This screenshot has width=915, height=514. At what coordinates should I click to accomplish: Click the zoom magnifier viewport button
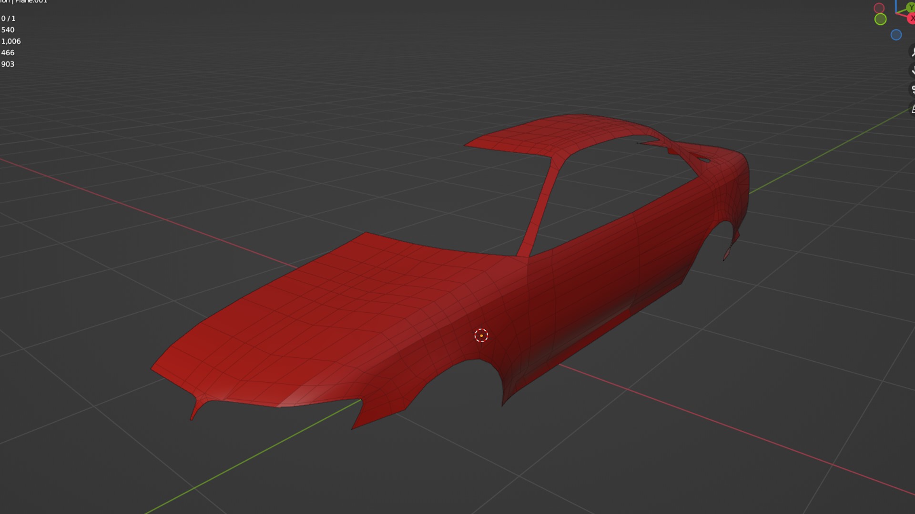[x=913, y=51]
